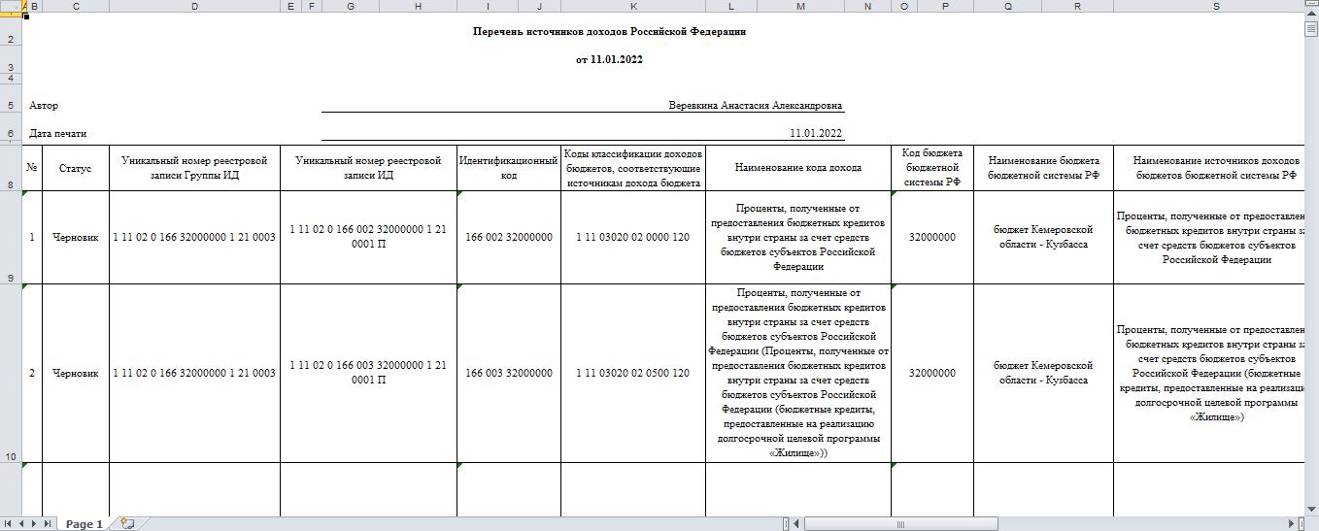Click the horizontal scrollbar left arrow
The width and height of the screenshot is (1319, 531).
point(797,524)
